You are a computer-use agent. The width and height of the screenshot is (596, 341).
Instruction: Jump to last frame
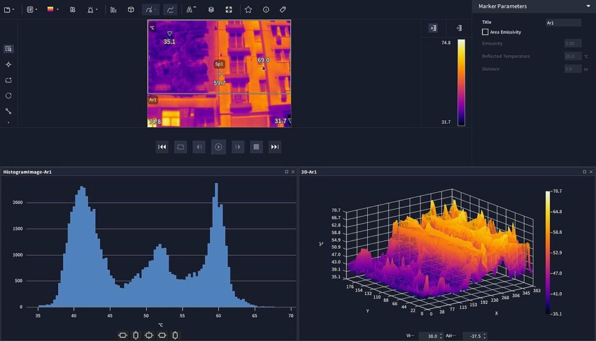275,147
